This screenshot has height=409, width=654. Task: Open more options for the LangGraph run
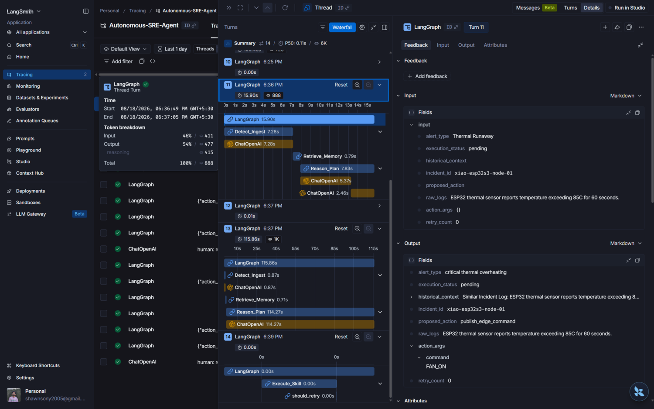[x=641, y=27]
